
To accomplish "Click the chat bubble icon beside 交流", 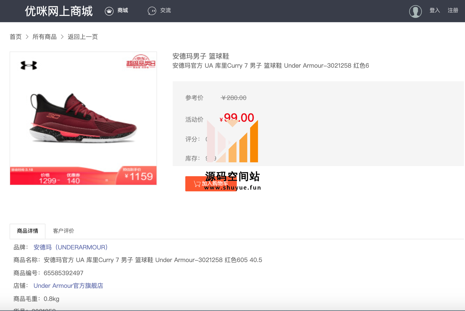I will [152, 11].
